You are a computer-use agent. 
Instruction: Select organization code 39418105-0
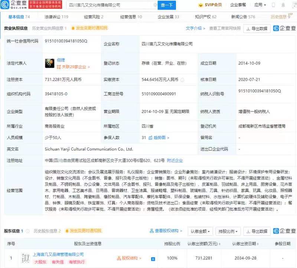(x=56, y=94)
